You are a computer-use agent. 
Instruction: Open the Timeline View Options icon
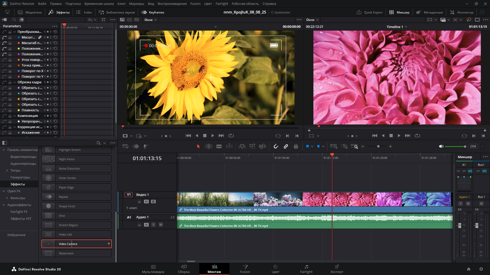[125, 146]
